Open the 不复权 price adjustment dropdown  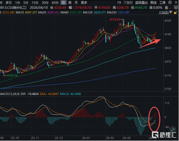click(128, 3)
